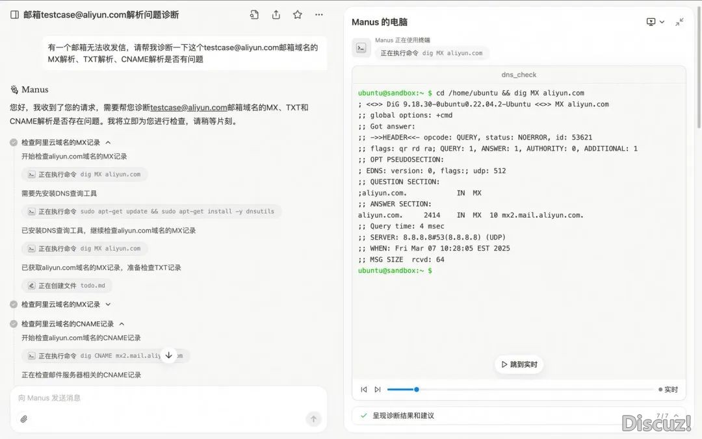Viewport: 702px width, 439px height.
Task: Toggle the sidebar panel icon
Action: (14, 15)
